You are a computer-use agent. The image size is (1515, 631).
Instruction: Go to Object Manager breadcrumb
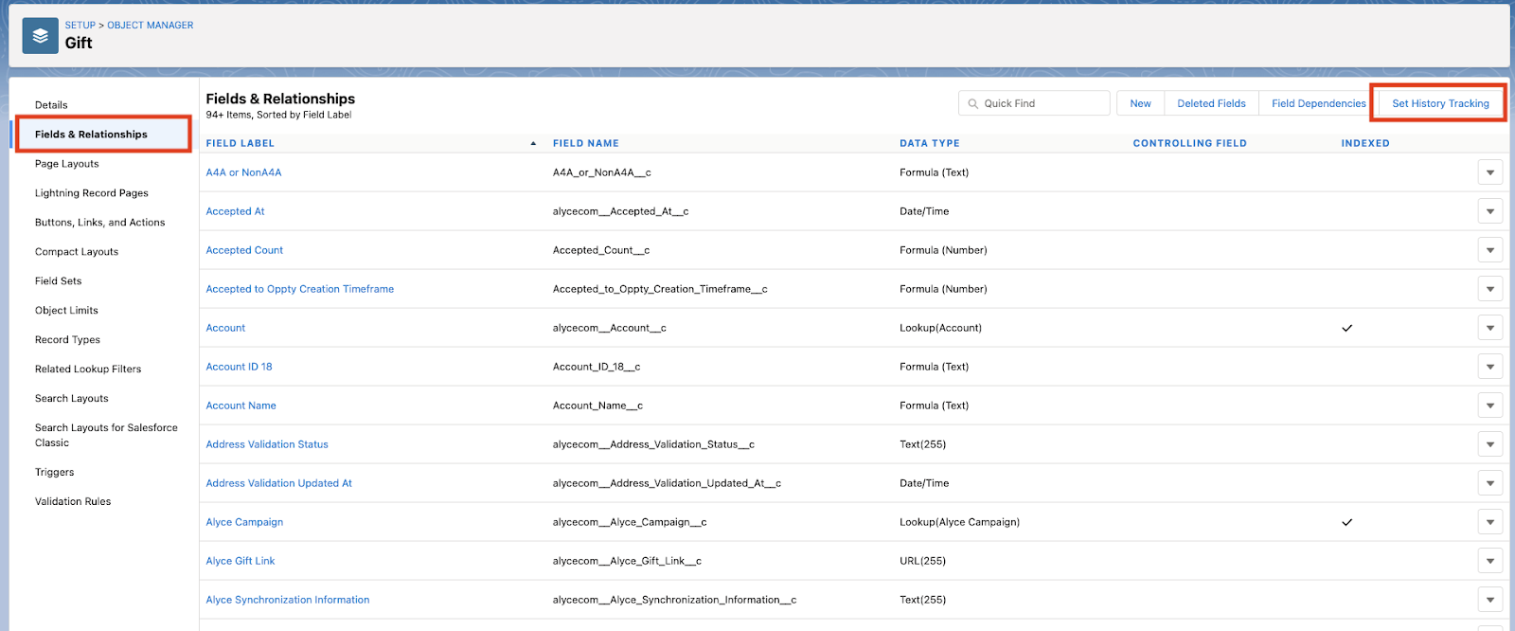150,26
